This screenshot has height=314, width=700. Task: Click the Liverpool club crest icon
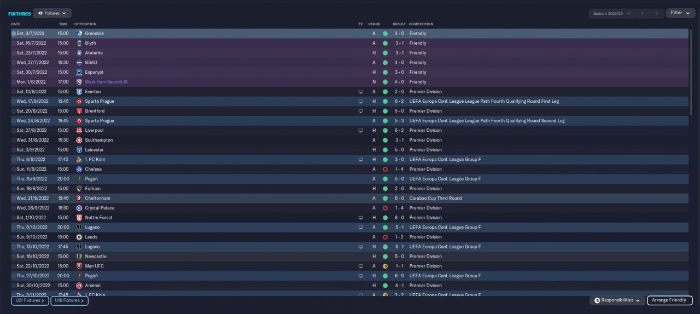coord(79,130)
